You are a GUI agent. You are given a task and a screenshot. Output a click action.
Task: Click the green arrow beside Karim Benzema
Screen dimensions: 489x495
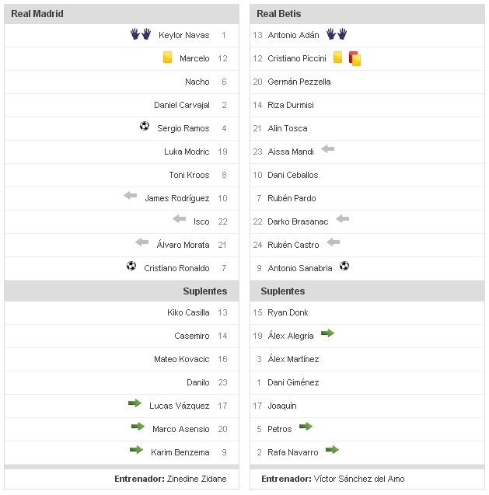tap(137, 450)
